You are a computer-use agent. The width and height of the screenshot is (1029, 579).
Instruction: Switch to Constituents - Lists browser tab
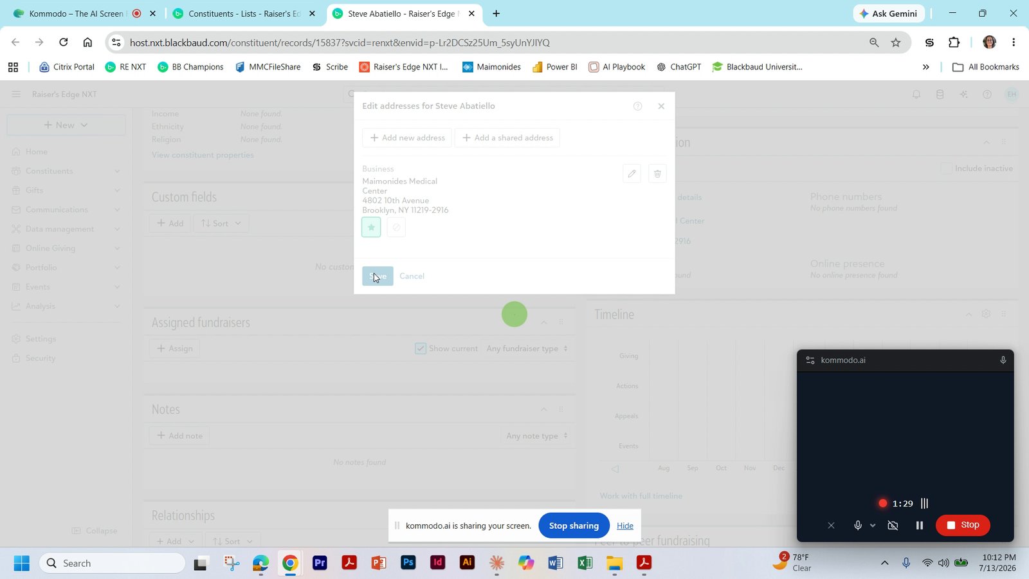(244, 14)
